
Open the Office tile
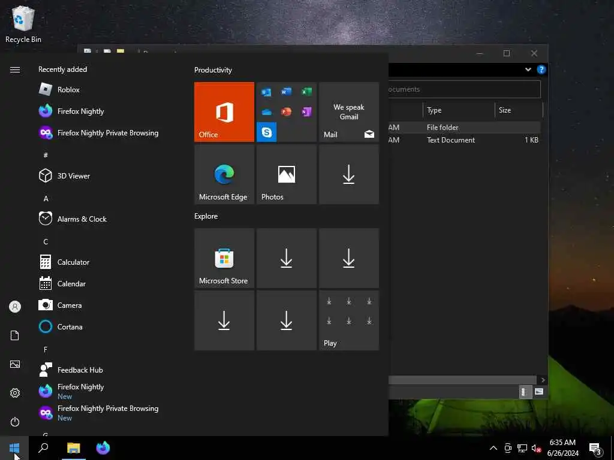pyautogui.click(x=224, y=112)
